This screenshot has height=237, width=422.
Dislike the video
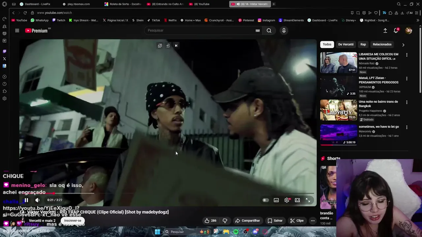click(x=225, y=221)
